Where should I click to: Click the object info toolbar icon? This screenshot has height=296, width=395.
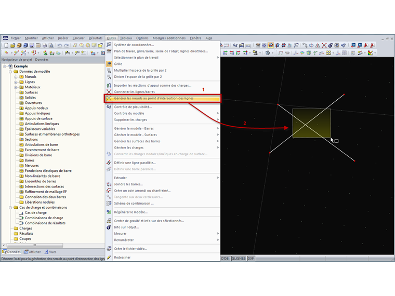tap(331, 45)
